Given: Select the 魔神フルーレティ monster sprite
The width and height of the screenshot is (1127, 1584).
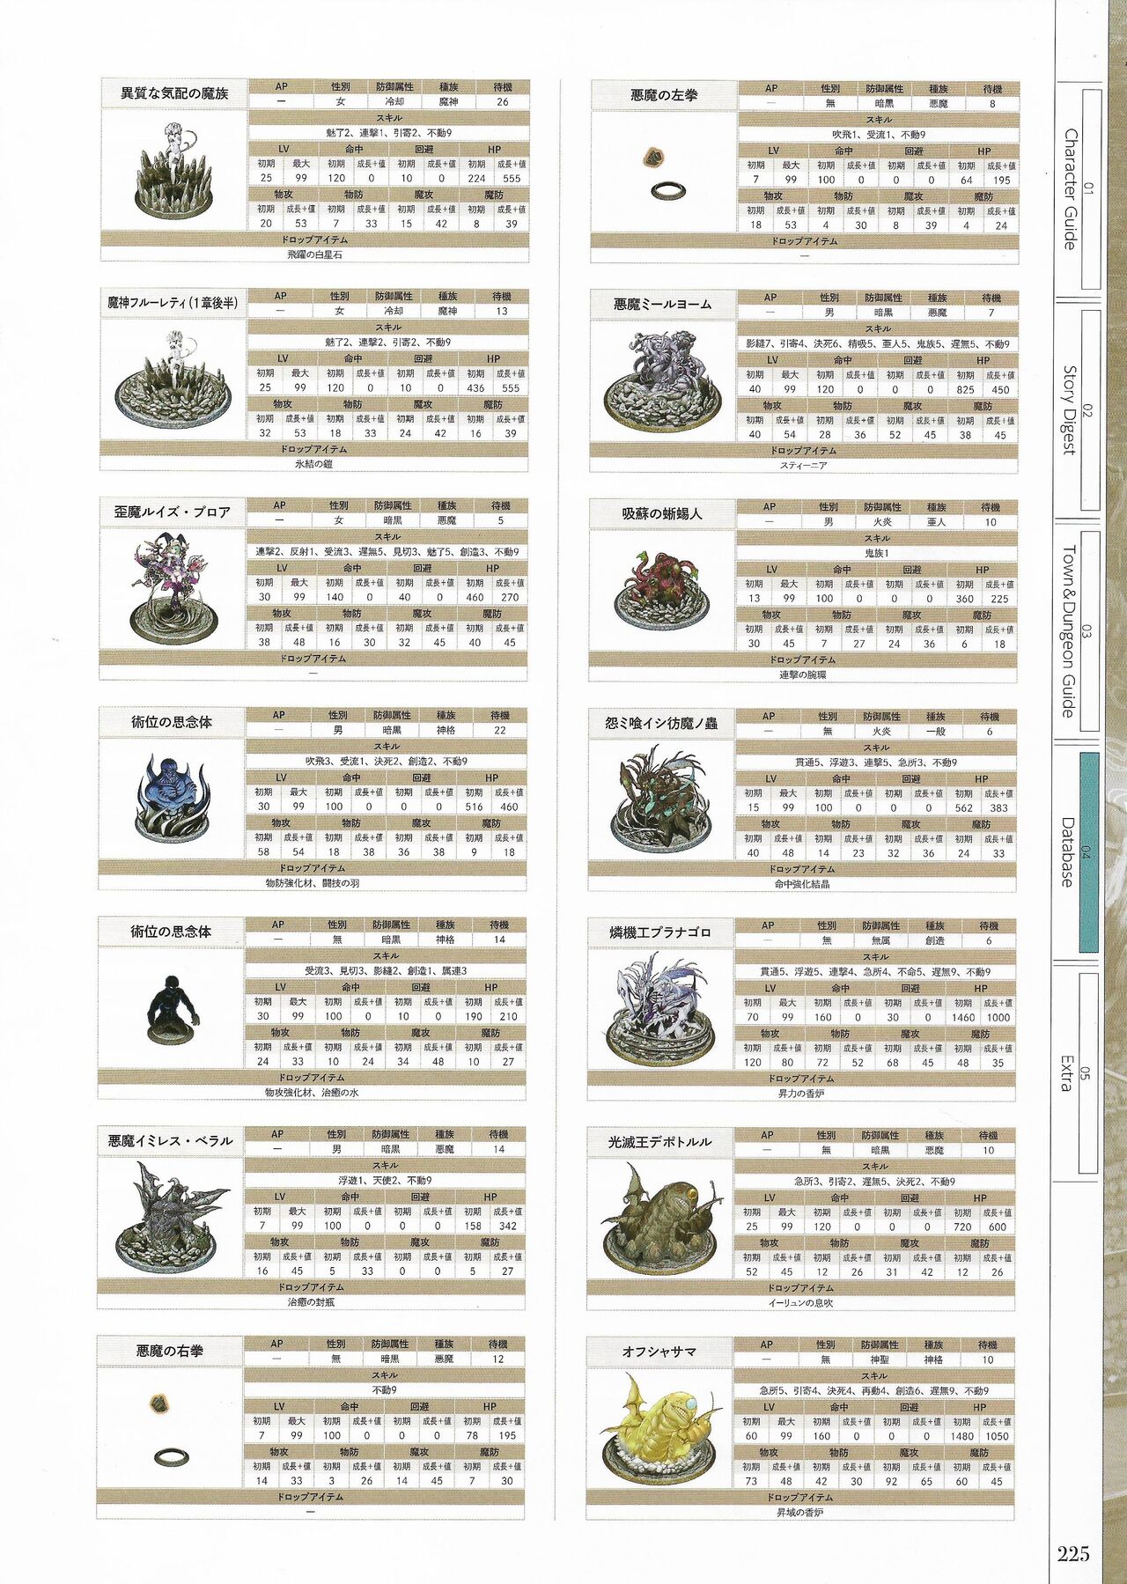Looking at the screenshot, I should point(173,382).
